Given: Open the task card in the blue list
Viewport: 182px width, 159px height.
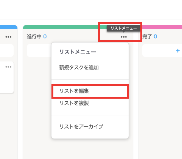Looking at the screenshot, I should point(6,77).
